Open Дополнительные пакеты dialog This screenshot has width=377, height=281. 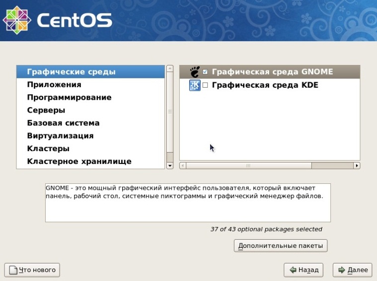click(281, 246)
